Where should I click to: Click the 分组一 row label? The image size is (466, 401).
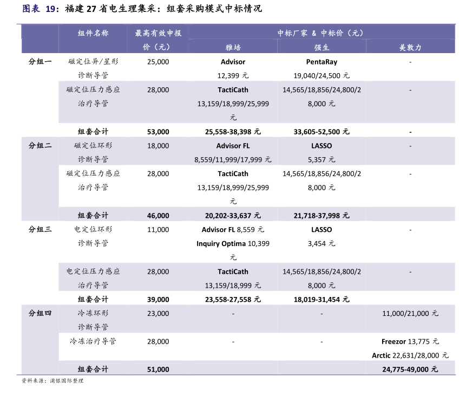click(x=40, y=62)
